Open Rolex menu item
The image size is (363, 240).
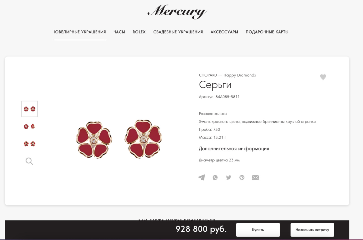coord(139,32)
